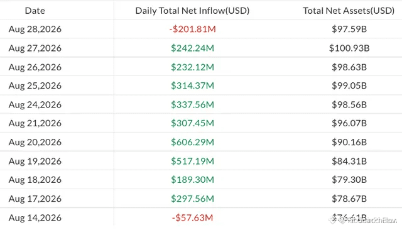
Task: Select the Aug 14,2026 date cell
Action: coord(35,217)
